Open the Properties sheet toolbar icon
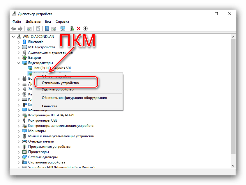This screenshot has height=185, width=246. tap(38, 29)
